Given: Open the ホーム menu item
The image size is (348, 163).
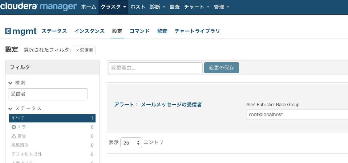Looking at the screenshot, I should (x=89, y=7).
